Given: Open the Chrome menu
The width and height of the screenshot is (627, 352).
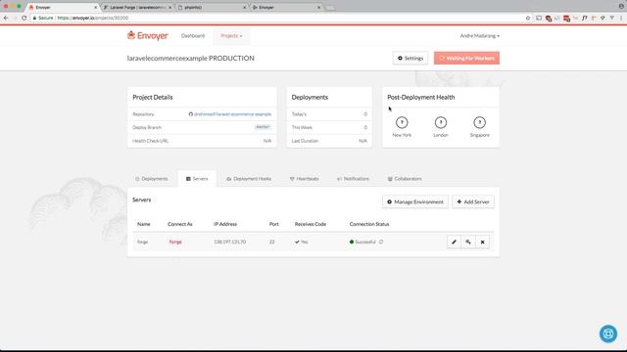Looking at the screenshot, I should click(621, 18).
